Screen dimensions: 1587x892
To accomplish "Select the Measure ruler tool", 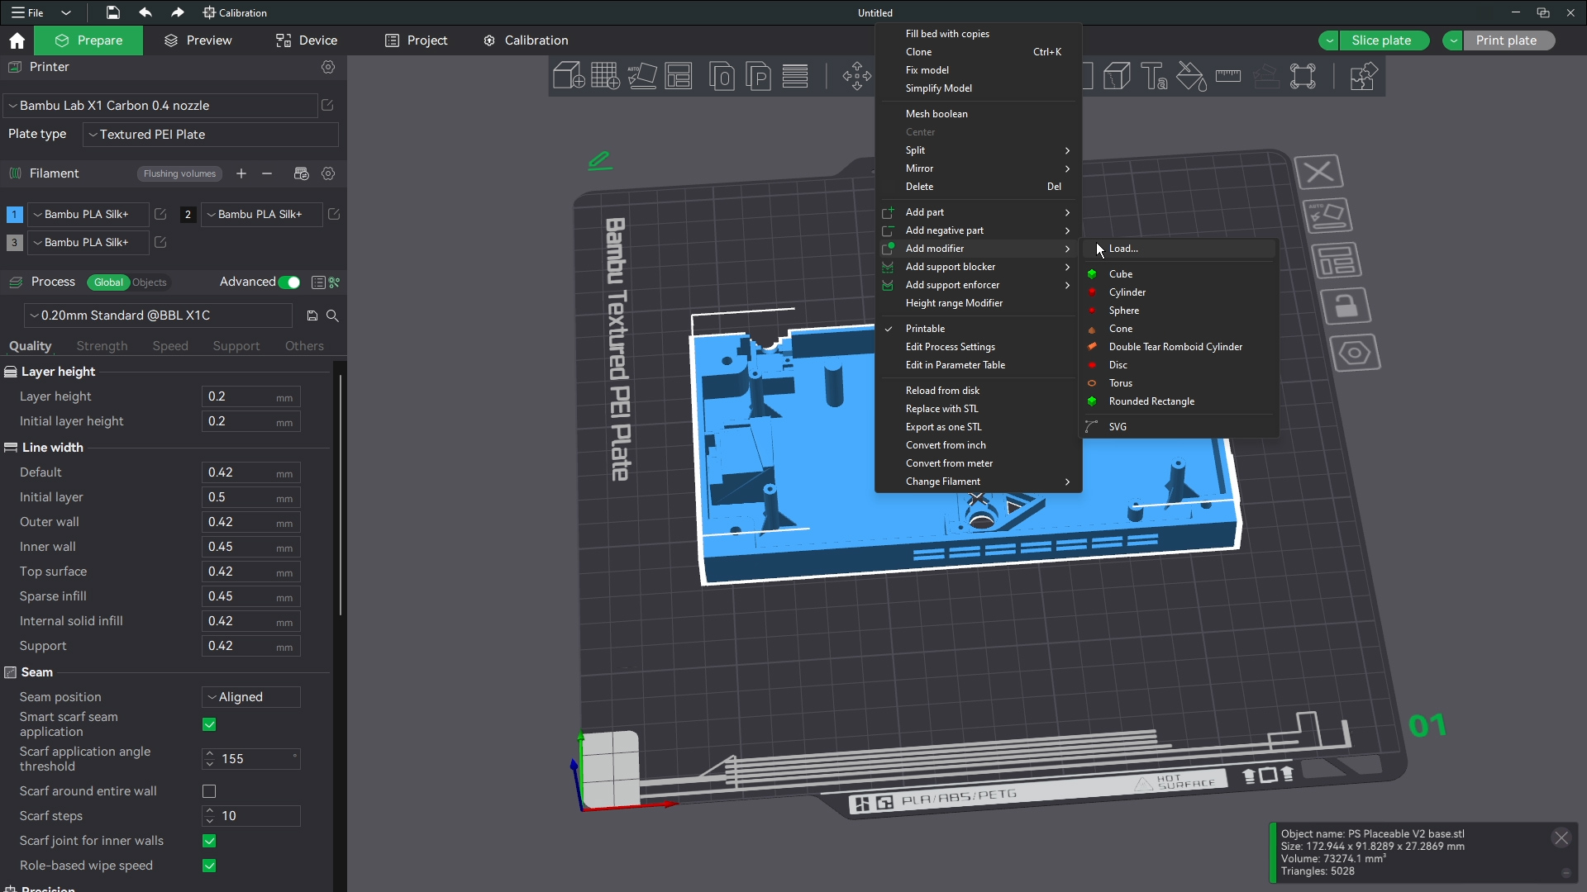I will tap(1228, 76).
